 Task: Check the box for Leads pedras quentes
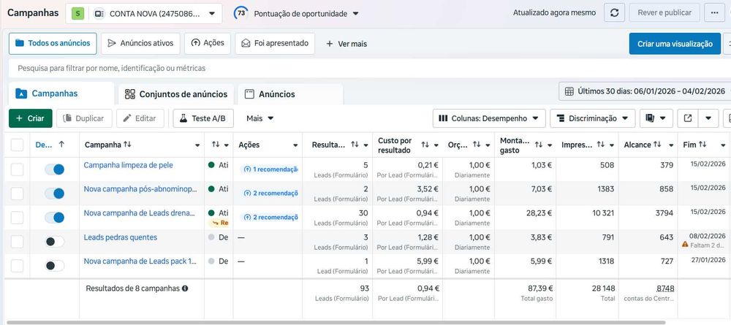[18, 242]
